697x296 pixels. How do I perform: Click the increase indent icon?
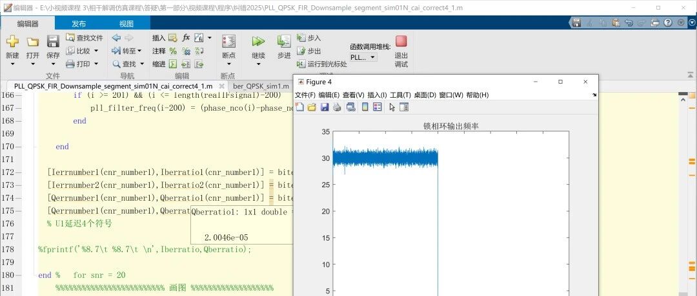(x=186, y=64)
